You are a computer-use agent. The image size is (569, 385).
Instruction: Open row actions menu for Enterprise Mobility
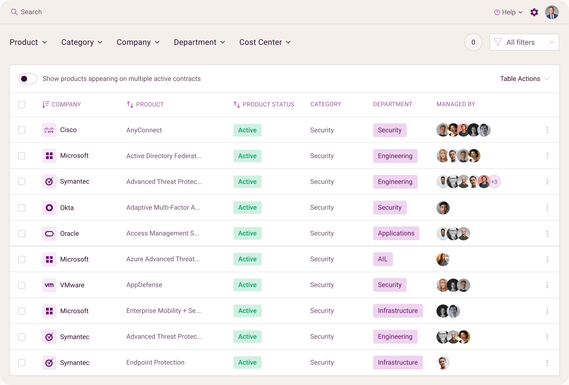(547, 311)
